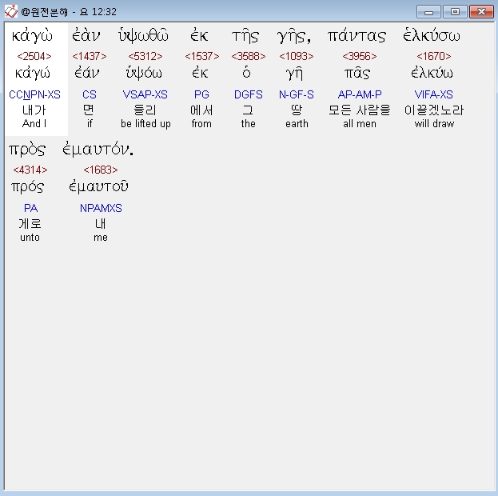Select the Greek word γῆς

294,36
